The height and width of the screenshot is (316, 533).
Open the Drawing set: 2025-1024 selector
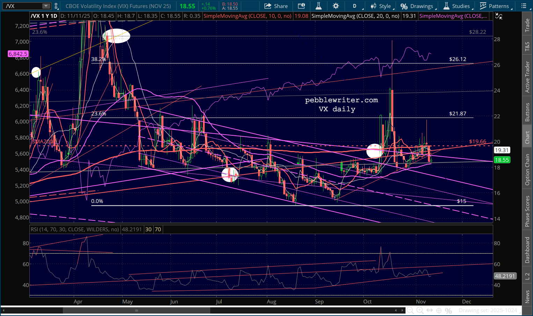point(488,310)
